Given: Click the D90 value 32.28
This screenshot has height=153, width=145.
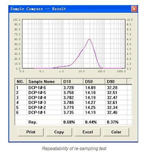Looking at the screenshot, I should tap(112, 88).
